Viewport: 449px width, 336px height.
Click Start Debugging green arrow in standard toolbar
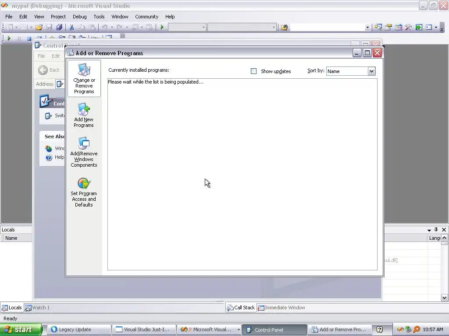tap(162, 27)
